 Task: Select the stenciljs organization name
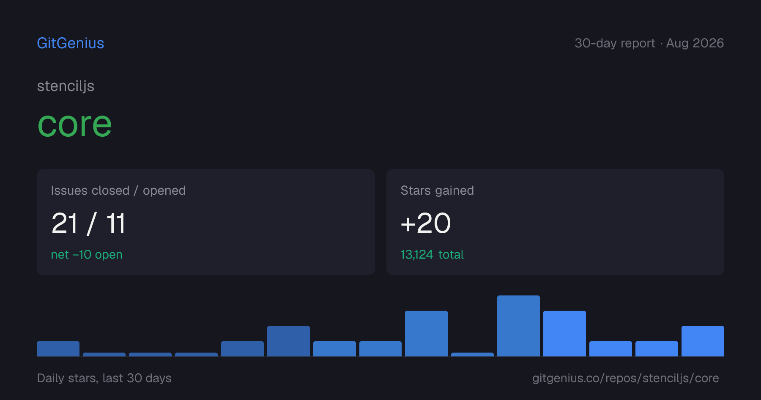tap(66, 86)
